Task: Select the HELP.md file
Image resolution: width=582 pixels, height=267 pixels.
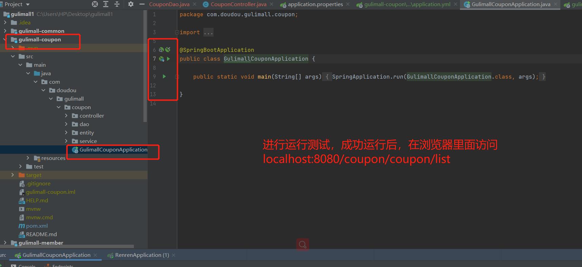Action: pyautogui.click(x=37, y=200)
